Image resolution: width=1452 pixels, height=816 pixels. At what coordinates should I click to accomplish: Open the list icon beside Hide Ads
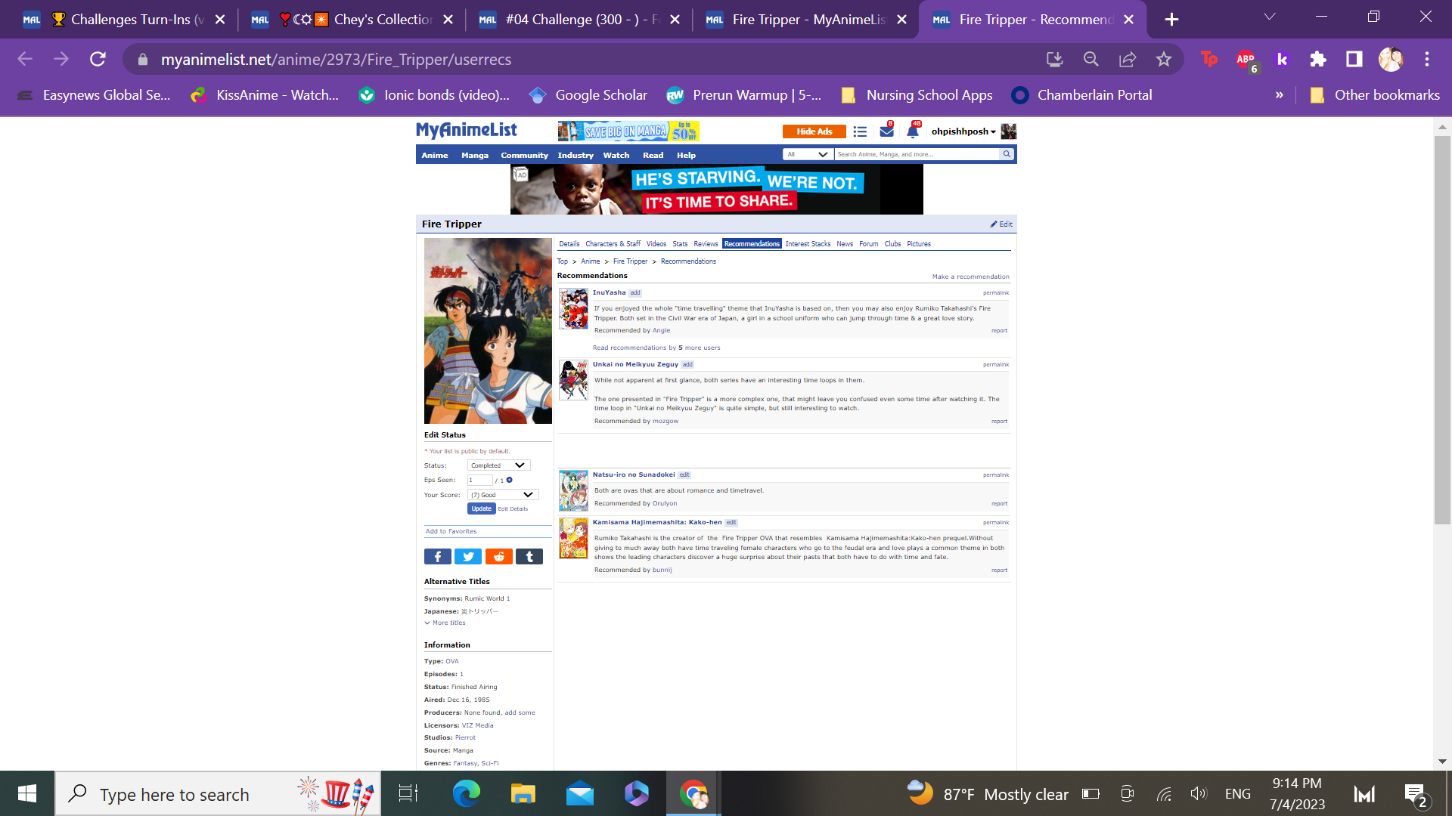click(860, 131)
